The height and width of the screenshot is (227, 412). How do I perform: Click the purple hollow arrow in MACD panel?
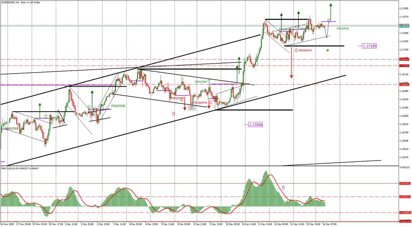tap(284, 187)
